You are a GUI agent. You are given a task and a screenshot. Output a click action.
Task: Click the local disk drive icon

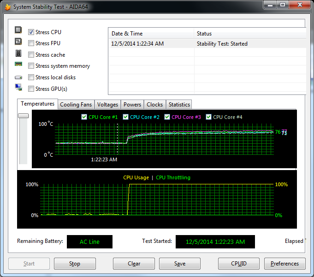[18, 77]
